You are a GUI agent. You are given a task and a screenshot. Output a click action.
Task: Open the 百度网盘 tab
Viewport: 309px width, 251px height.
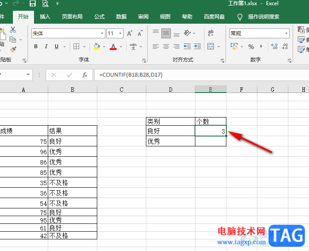pos(214,16)
